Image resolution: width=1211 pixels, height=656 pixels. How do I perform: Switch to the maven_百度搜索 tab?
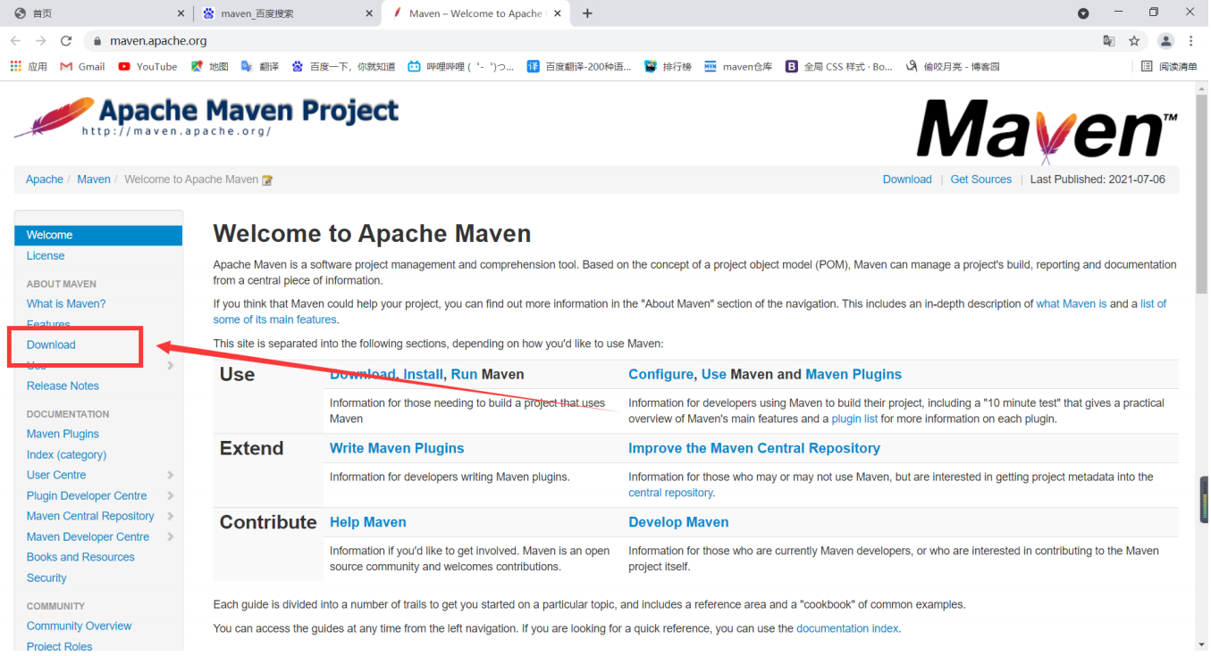point(288,13)
